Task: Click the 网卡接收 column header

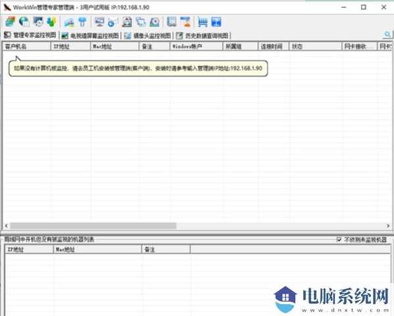Action: click(360, 46)
